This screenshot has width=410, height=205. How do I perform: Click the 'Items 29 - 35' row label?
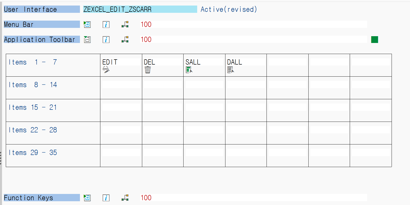click(33, 152)
